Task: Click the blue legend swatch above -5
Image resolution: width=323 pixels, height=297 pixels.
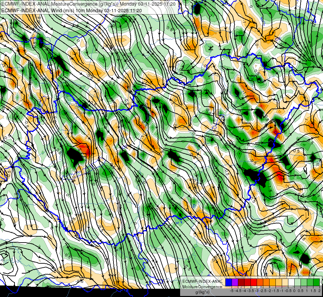Action: [229, 282]
